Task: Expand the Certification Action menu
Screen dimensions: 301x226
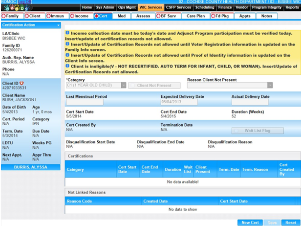Action: (31, 25)
